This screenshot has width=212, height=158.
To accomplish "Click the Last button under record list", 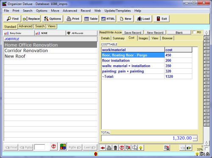I will click(90, 147).
